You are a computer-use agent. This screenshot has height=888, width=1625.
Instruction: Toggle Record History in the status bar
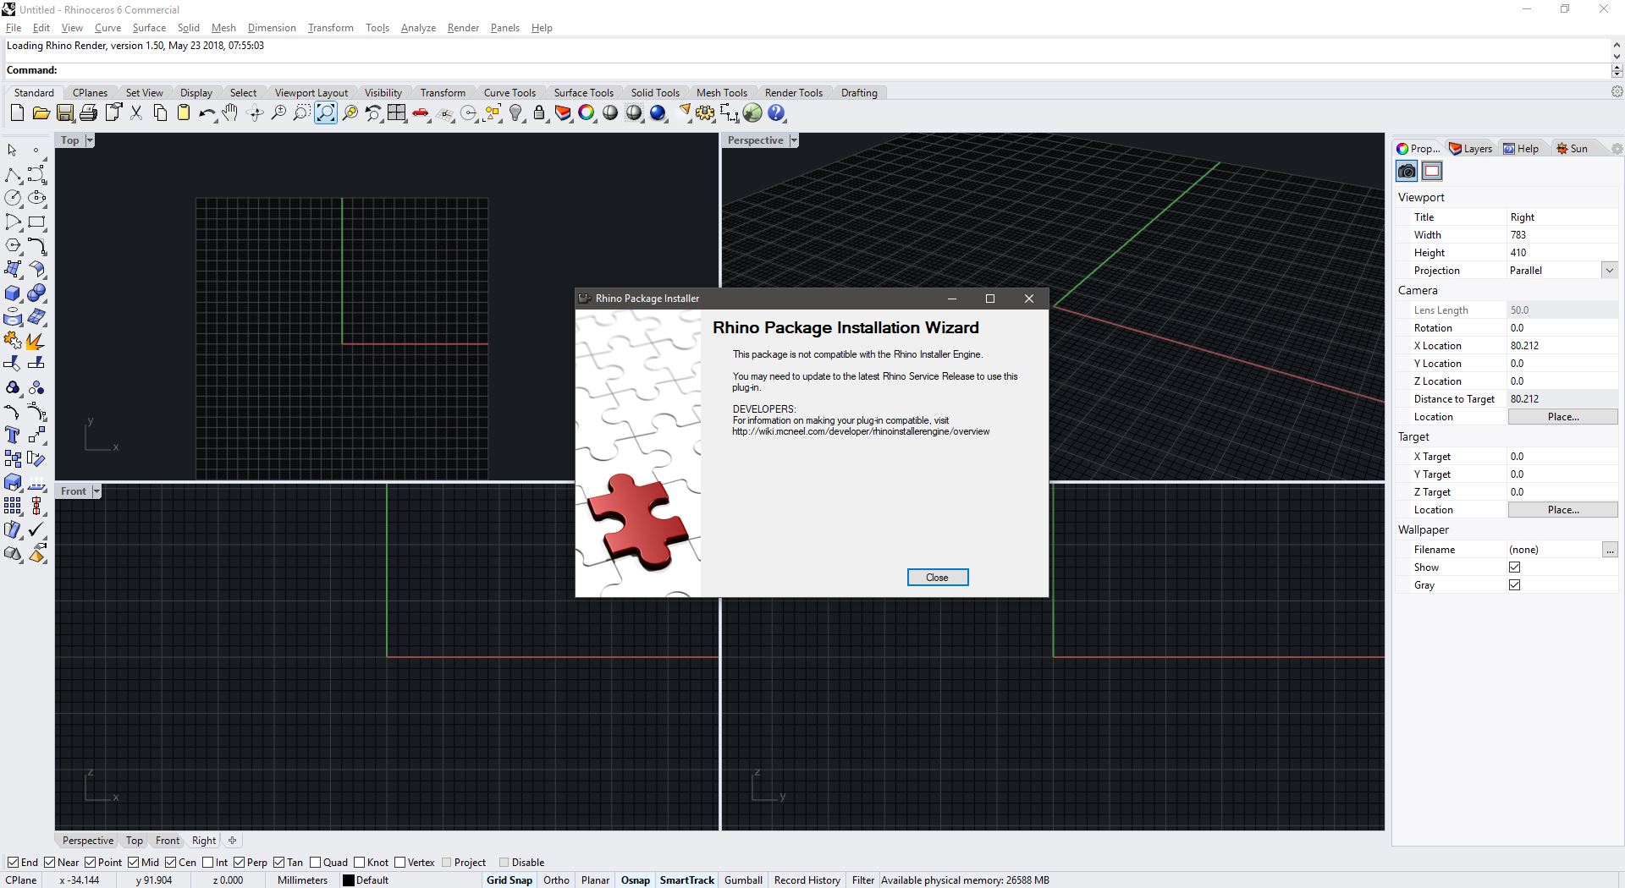[x=807, y=880]
